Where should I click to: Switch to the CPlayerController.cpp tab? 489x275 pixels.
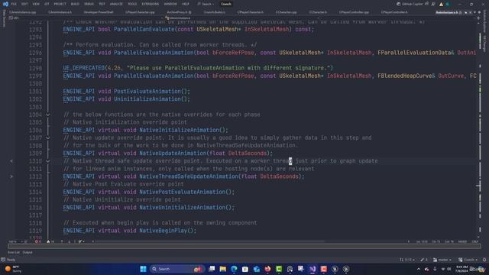point(354,12)
